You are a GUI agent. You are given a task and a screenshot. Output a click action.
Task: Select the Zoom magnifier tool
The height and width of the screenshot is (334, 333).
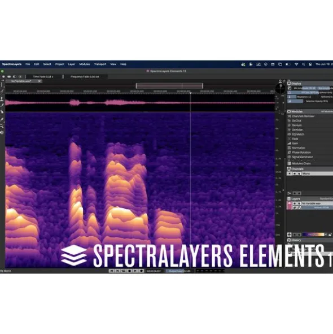2,126
